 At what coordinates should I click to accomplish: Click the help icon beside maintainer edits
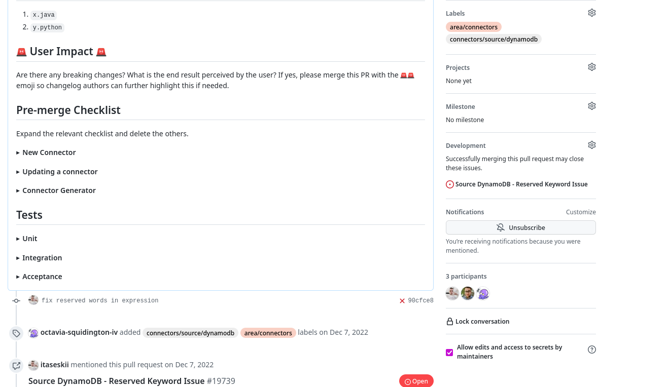click(x=591, y=350)
